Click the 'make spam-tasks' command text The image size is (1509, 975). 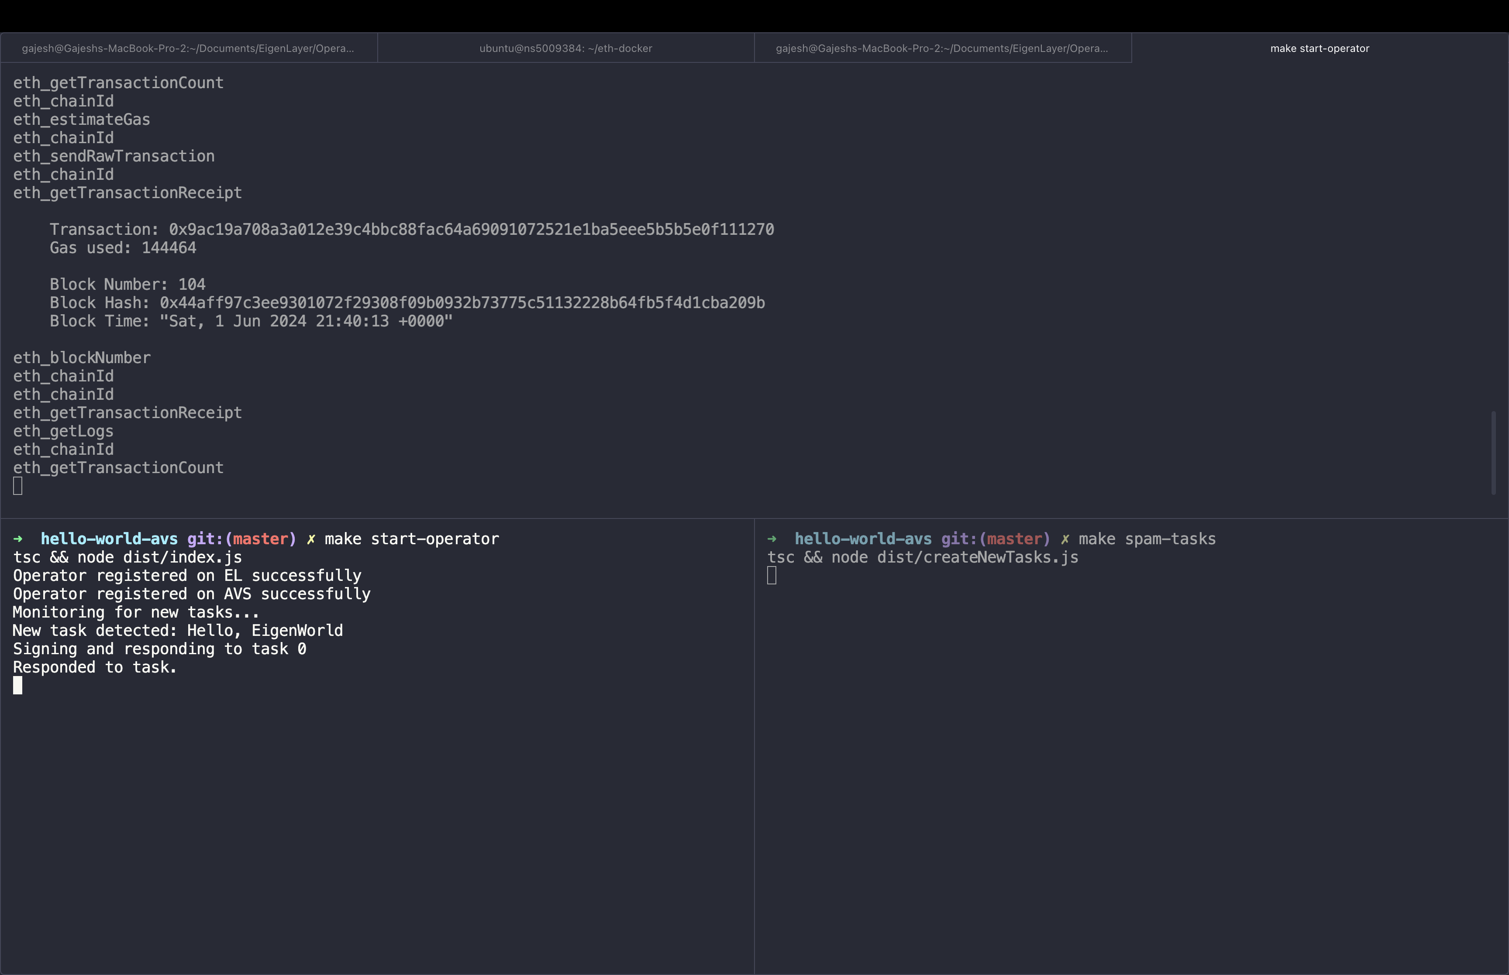[x=1147, y=539]
